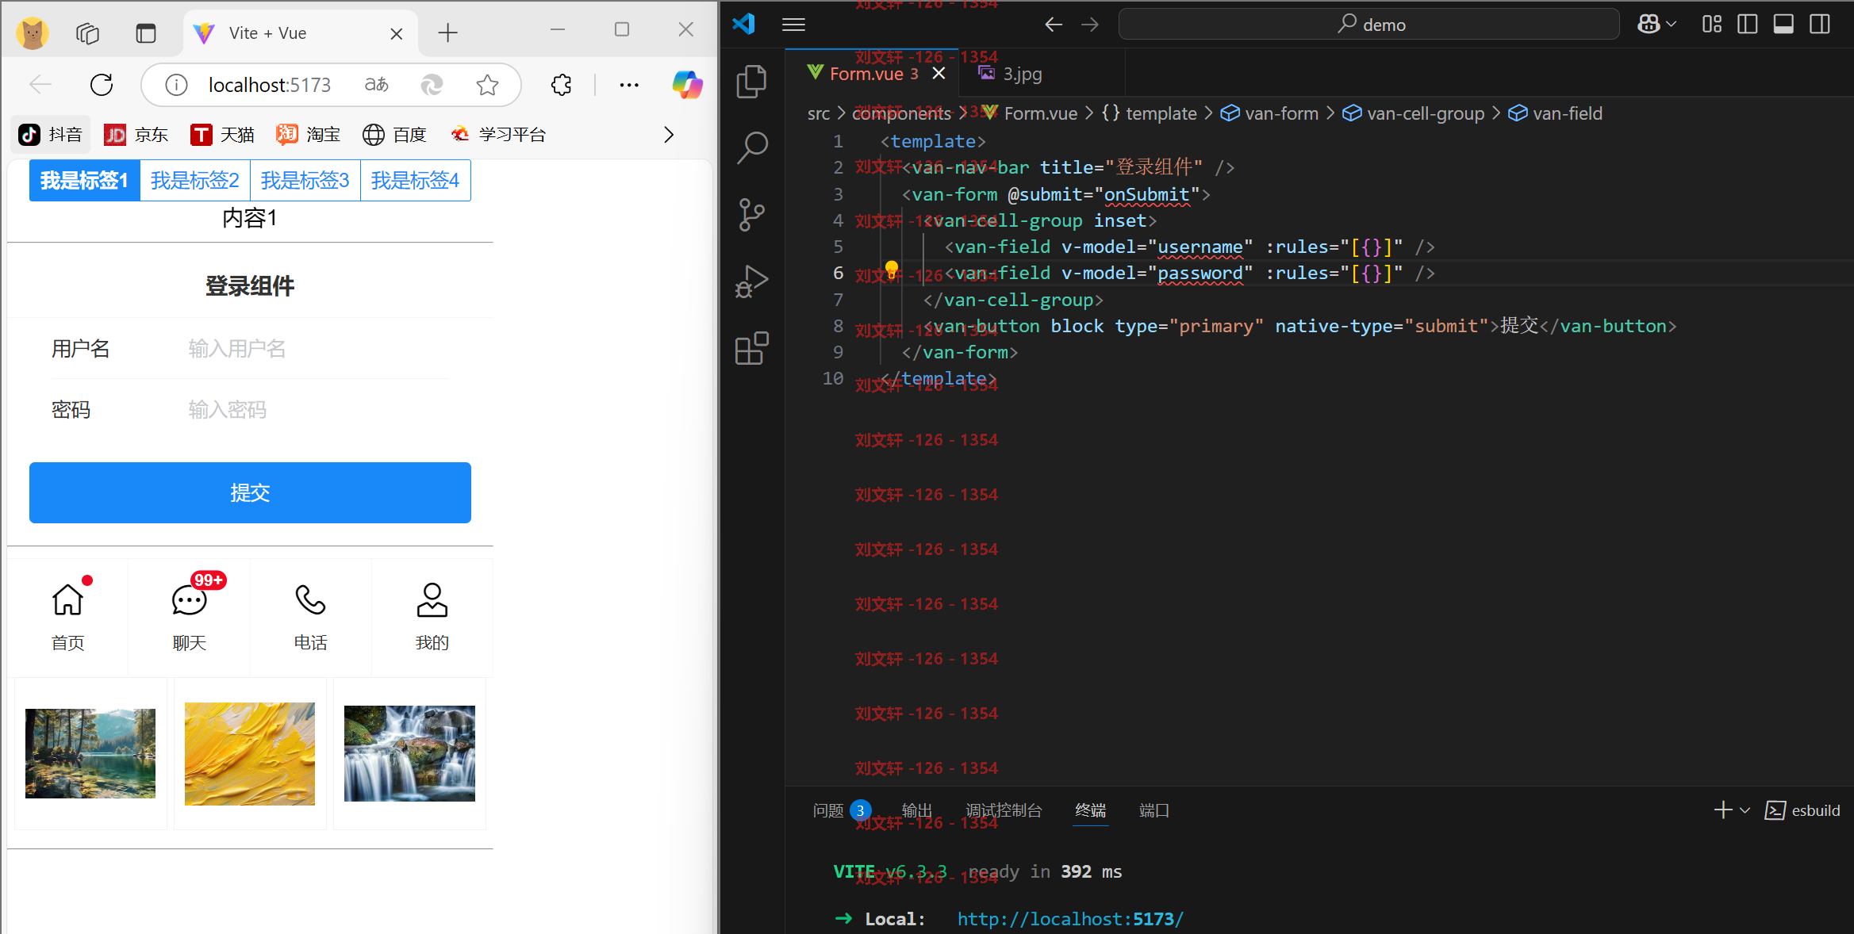This screenshot has width=1854, height=934.
Task: Open the Explorer view in VS Code
Action: 751,82
